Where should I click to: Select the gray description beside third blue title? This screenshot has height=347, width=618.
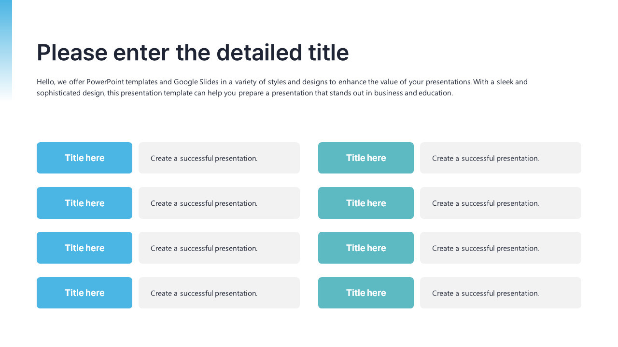click(x=219, y=248)
